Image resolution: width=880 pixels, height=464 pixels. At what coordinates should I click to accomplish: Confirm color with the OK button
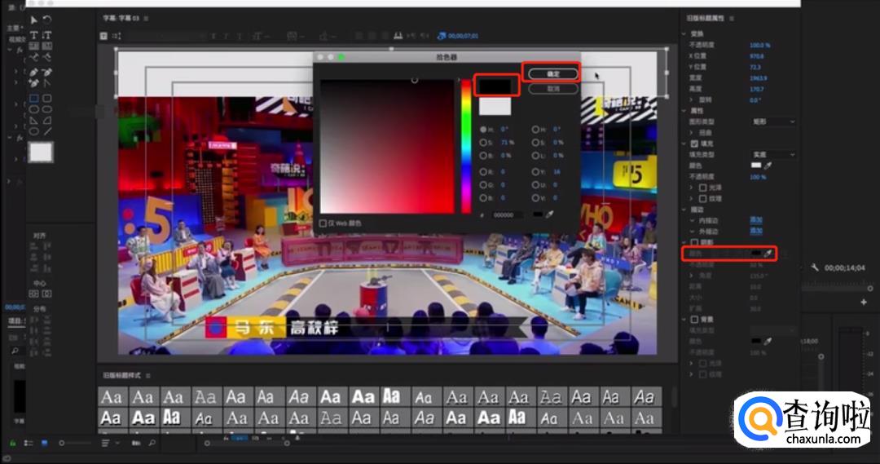click(552, 73)
